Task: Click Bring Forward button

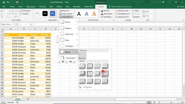Action: 122,11
